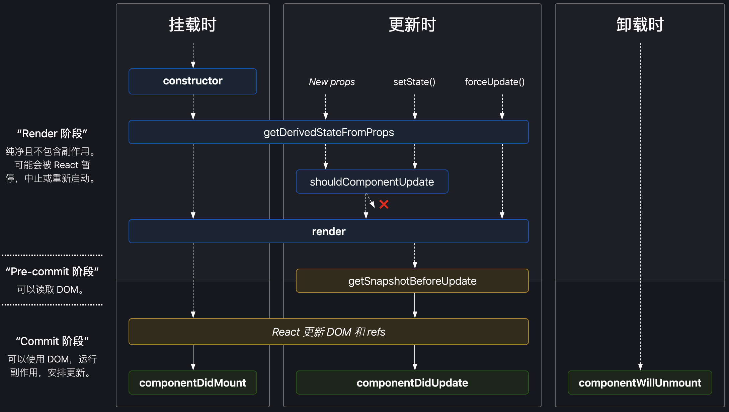Click the "Pre-commit 阶段" phase title
729x412 pixels.
(52, 271)
